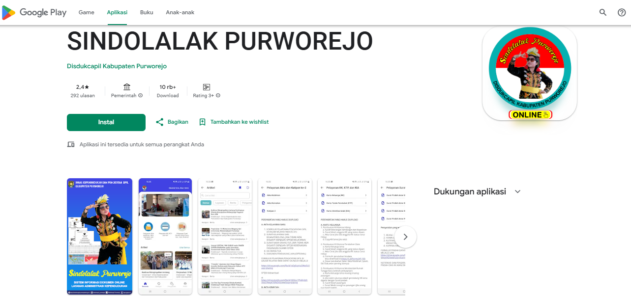This screenshot has width=631, height=298.
Task: Click the green Instal button
Action: coord(106,122)
